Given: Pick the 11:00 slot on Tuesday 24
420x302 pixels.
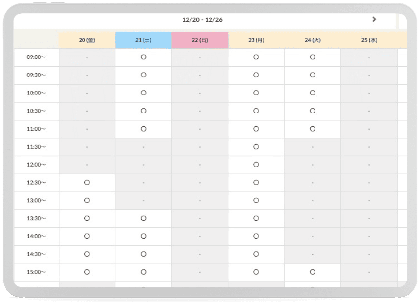Looking at the screenshot, I should [313, 129].
